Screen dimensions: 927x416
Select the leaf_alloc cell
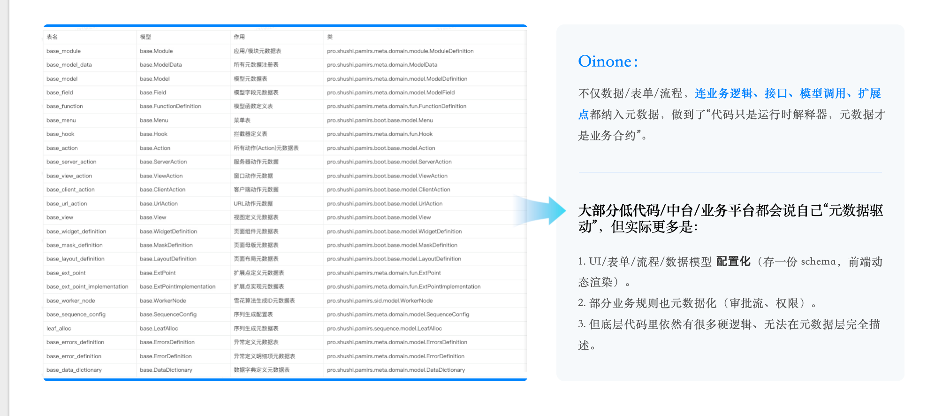tap(59, 329)
